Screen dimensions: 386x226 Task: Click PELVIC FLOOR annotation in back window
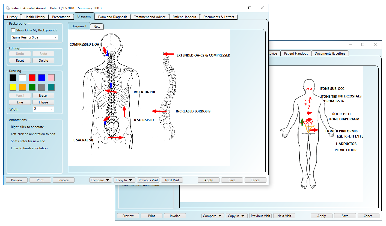(x=346, y=150)
